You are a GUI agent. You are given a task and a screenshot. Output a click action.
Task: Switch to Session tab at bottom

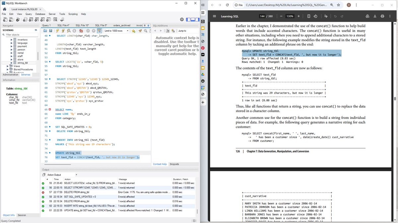[x=22, y=215]
